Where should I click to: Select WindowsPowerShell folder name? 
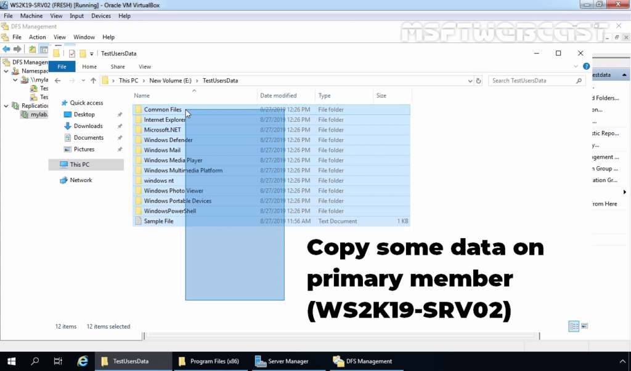(x=170, y=211)
